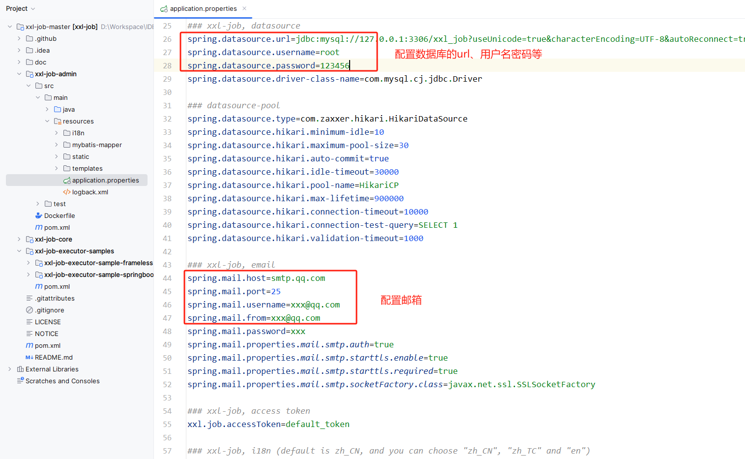Expand the static folder
This screenshot has width=745, height=459.
57,156
